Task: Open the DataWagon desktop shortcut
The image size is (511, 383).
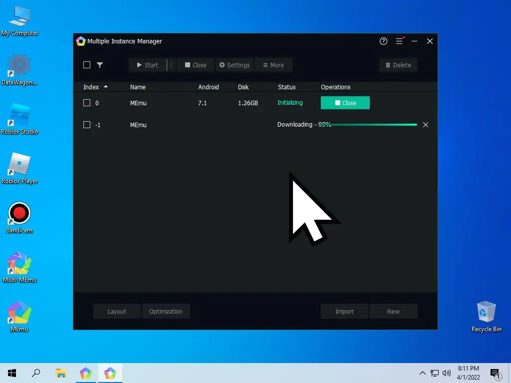Action: 19,70
